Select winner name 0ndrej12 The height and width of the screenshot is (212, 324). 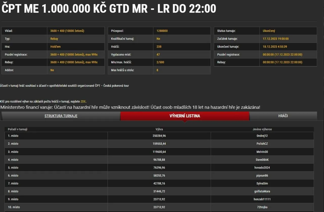[x=262, y=136]
